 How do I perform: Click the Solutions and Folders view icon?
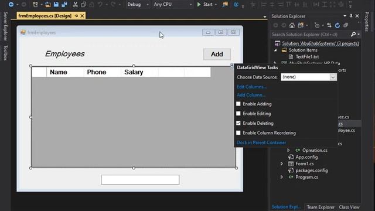[x=301, y=25]
